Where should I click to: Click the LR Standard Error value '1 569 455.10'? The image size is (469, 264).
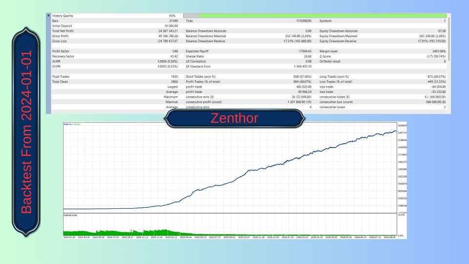[x=303, y=67]
